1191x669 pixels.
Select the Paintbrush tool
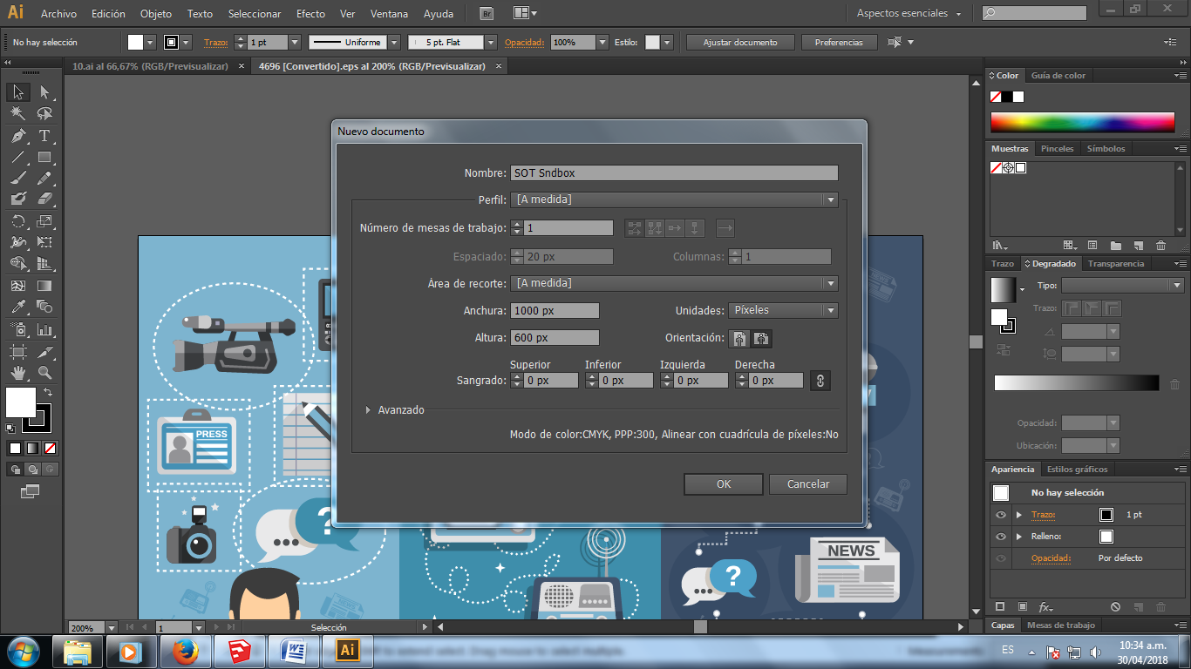pyautogui.click(x=17, y=178)
